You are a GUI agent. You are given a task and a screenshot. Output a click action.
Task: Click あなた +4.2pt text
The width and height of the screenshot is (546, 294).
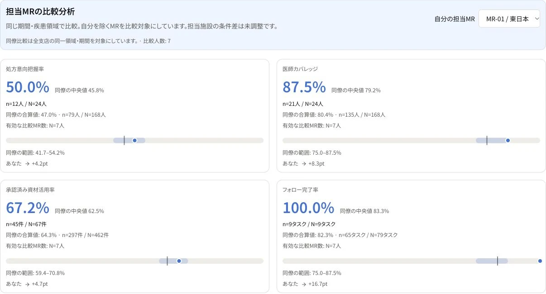27,164
